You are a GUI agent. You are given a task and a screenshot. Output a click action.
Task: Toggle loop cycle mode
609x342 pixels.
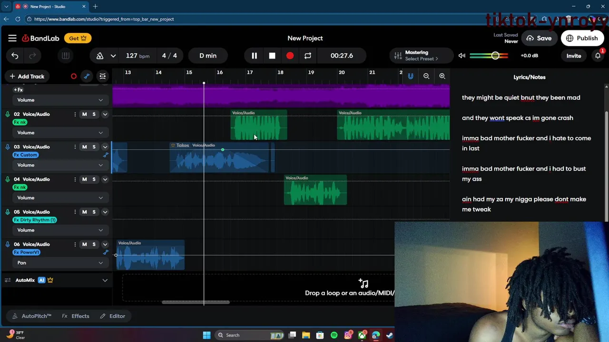coord(308,56)
